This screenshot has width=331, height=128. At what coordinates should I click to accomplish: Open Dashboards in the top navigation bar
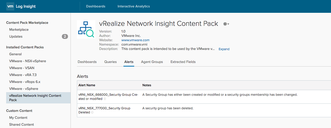[x=96, y=6]
